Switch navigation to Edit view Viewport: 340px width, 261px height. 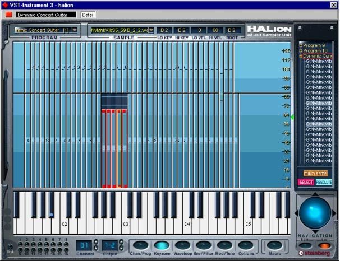305,245
